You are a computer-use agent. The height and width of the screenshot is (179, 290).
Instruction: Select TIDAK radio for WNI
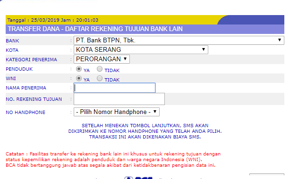coord(100,78)
